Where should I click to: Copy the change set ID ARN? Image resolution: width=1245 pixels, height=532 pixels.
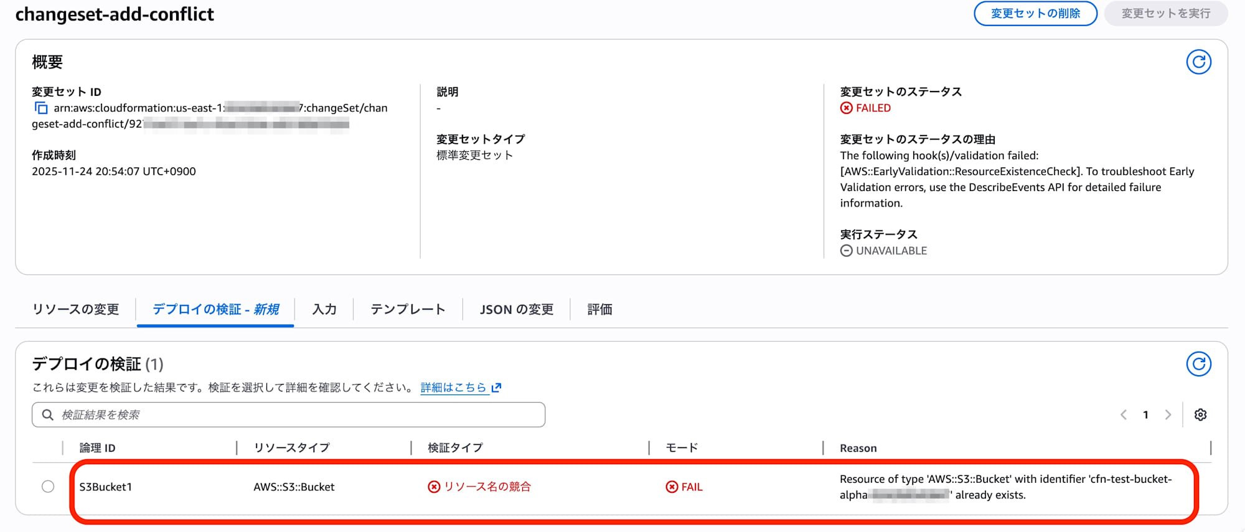(41, 108)
